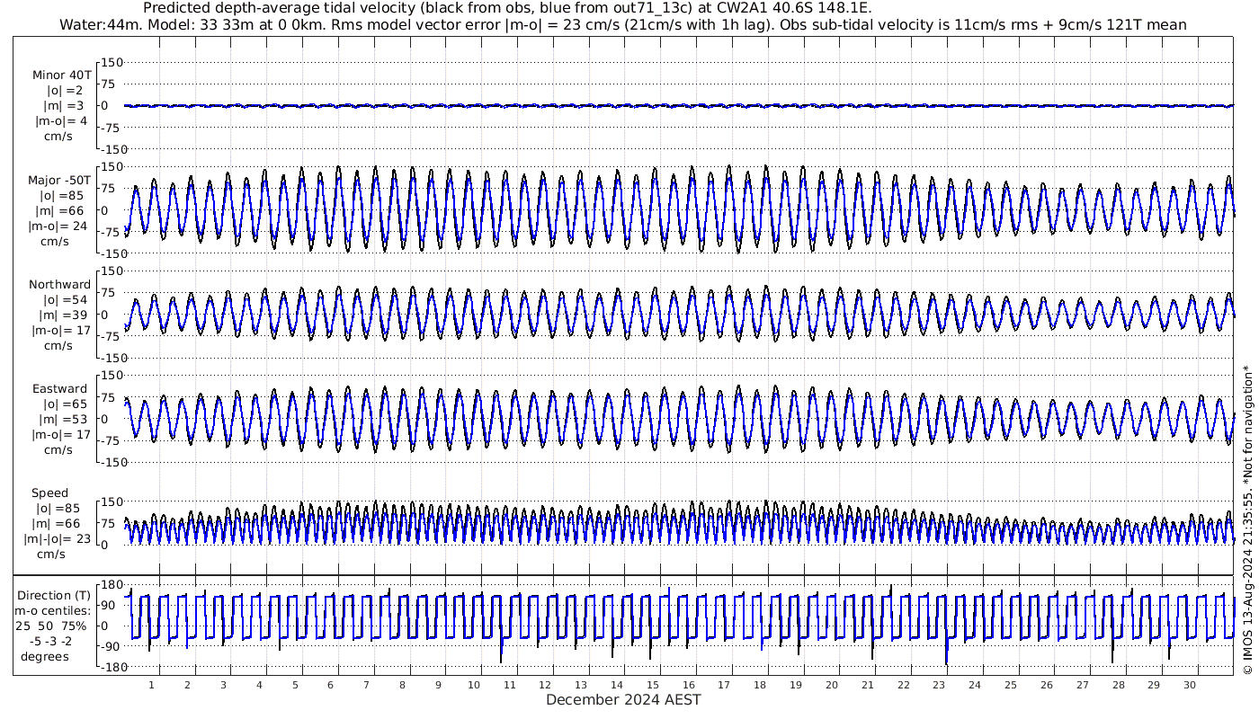Click day 8 on the date axis

tap(402, 685)
